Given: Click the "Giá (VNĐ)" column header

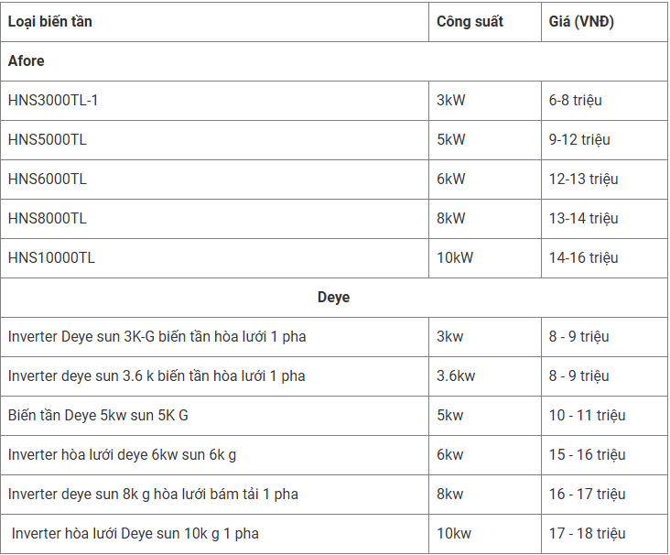Looking at the screenshot, I should click(581, 22).
